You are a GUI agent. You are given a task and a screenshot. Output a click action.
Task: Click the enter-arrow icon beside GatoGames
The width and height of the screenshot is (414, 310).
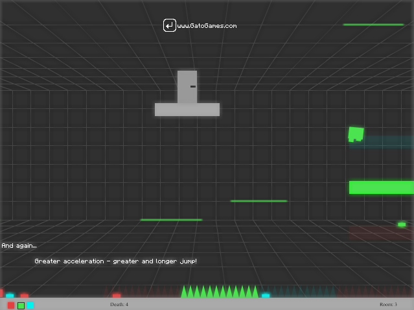coord(169,25)
